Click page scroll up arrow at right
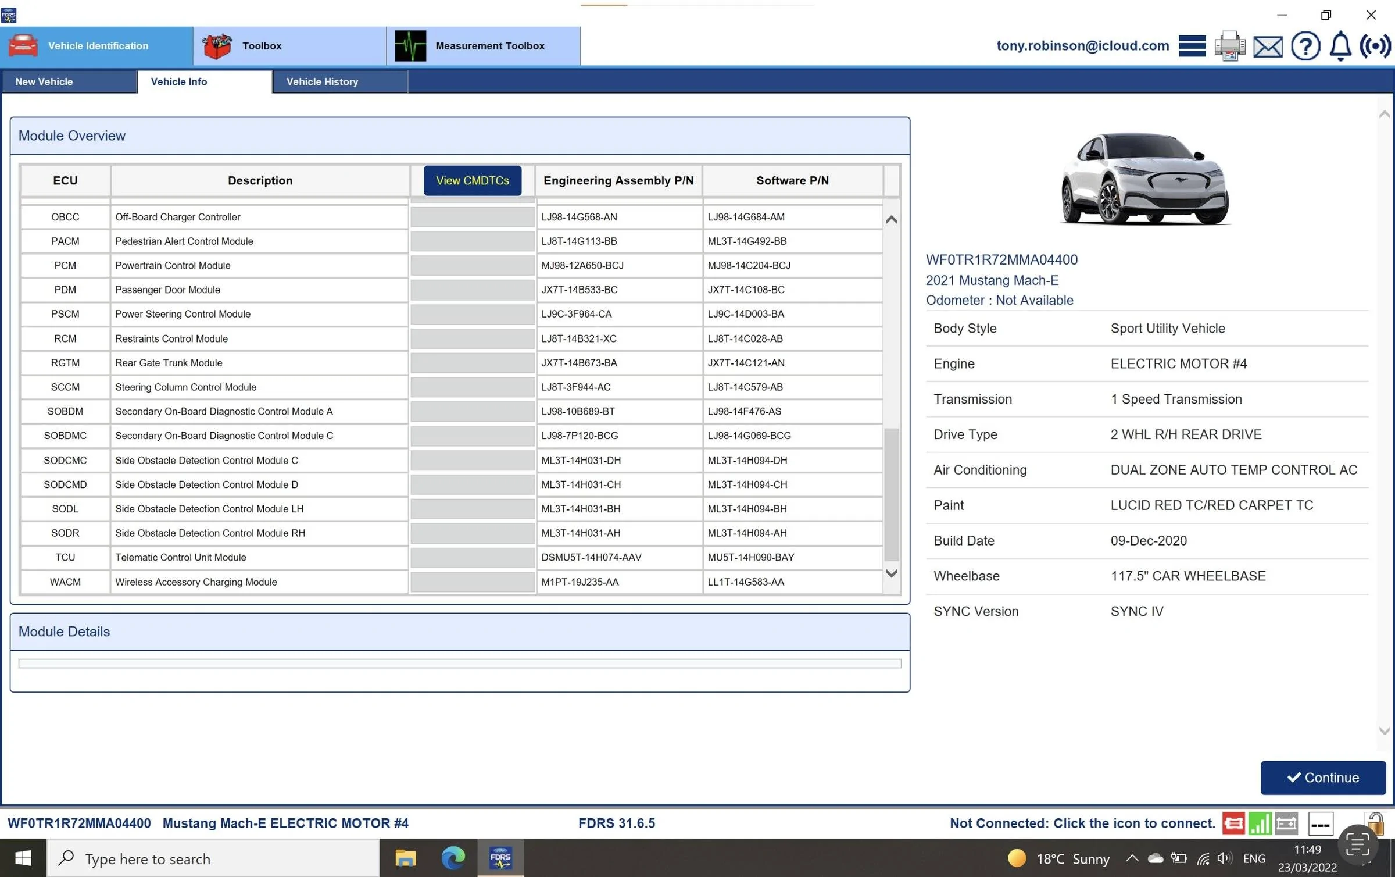Image resolution: width=1395 pixels, height=877 pixels. pyautogui.click(x=1385, y=115)
